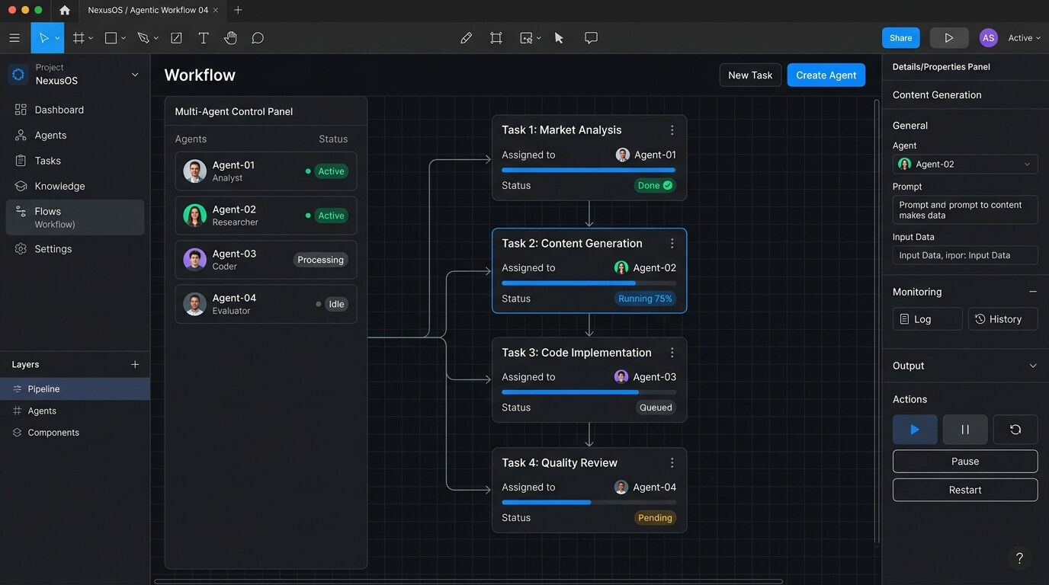Open Settings in sidebar

75,249
